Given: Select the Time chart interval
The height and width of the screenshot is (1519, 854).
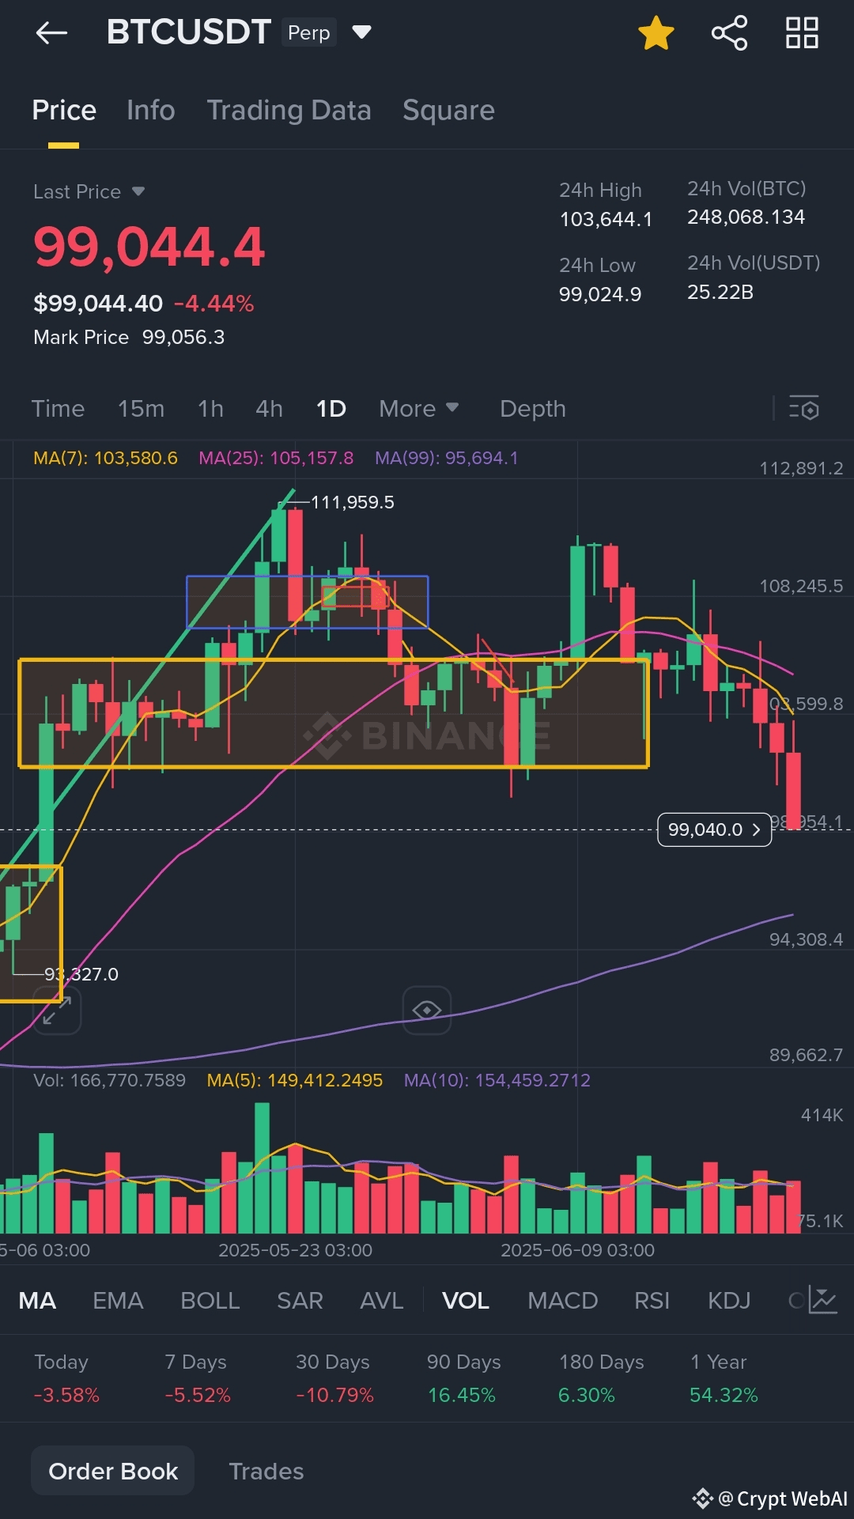Looking at the screenshot, I should coord(58,409).
